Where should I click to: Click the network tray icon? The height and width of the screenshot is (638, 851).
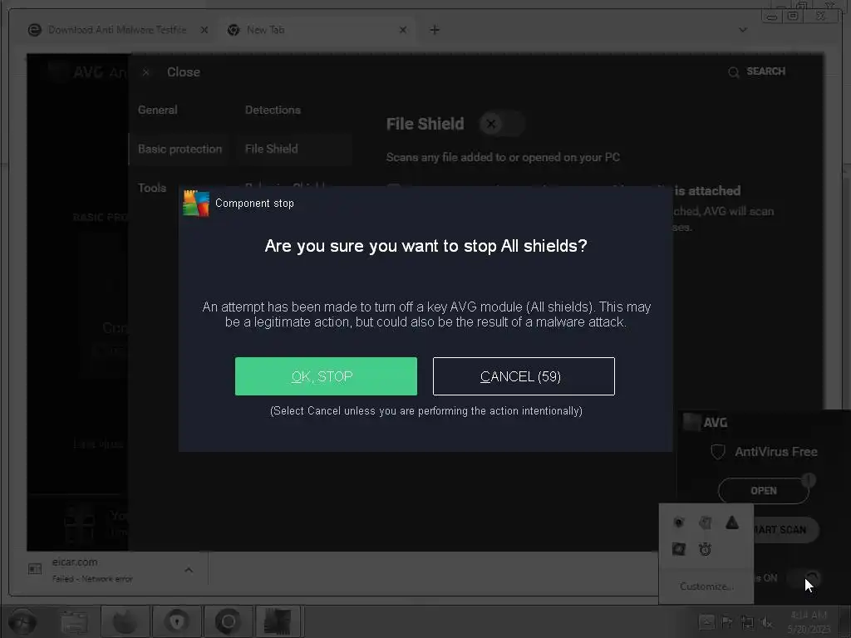point(747,621)
